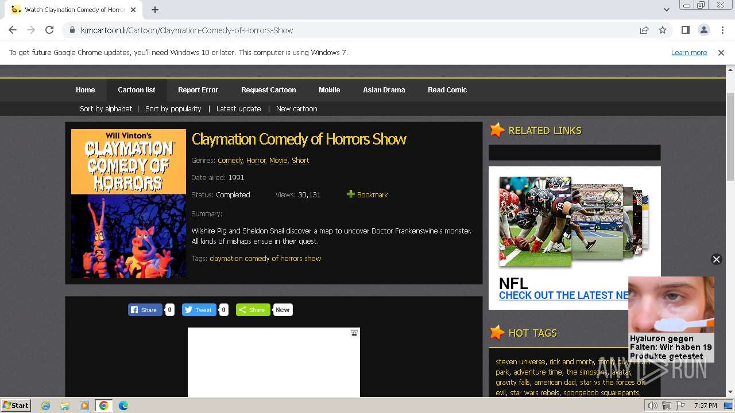Open NFL check out latest news ad
Image resolution: width=735 pixels, height=413 pixels.
563,295
